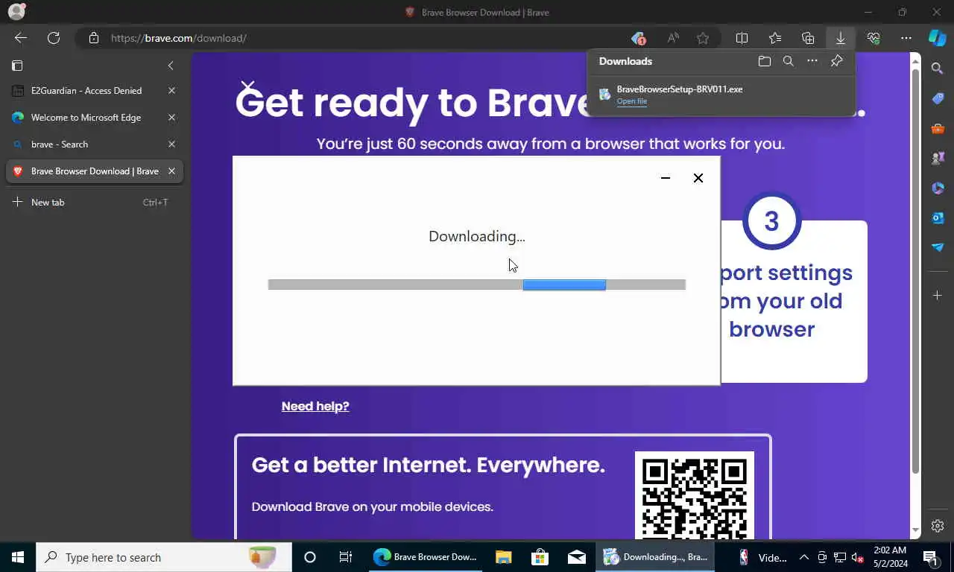Image resolution: width=954 pixels, height=572 pixels.
Task: View site info via the lock icon
Action: 94,38
